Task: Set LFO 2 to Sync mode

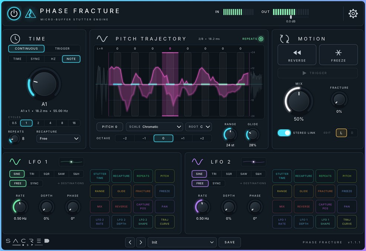Action: (x=217, y=183)
